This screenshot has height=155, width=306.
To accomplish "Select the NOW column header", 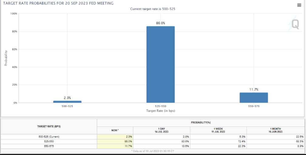I will point(115,130).
